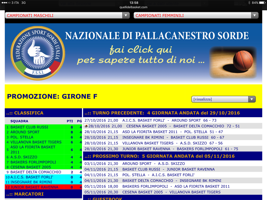Open the Campionati Maschili dropdown
267x200 pixels.
pos(67,15)
